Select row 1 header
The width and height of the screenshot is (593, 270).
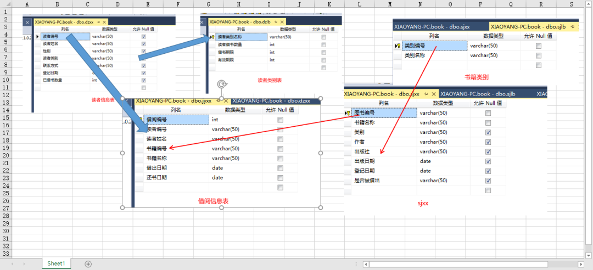tap(5, 12)
